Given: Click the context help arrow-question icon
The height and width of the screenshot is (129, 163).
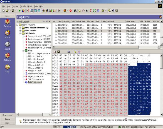Looking at the screenshot, I should click(113, 11).
